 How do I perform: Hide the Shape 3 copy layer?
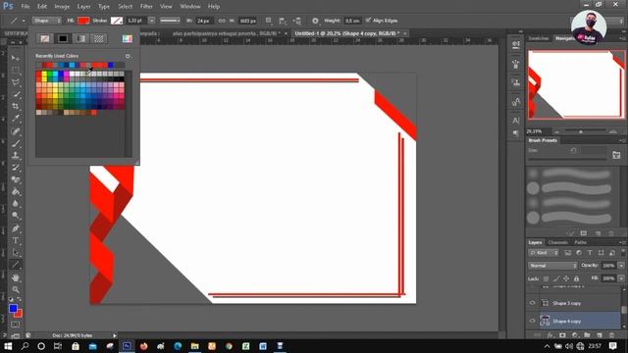532,303
